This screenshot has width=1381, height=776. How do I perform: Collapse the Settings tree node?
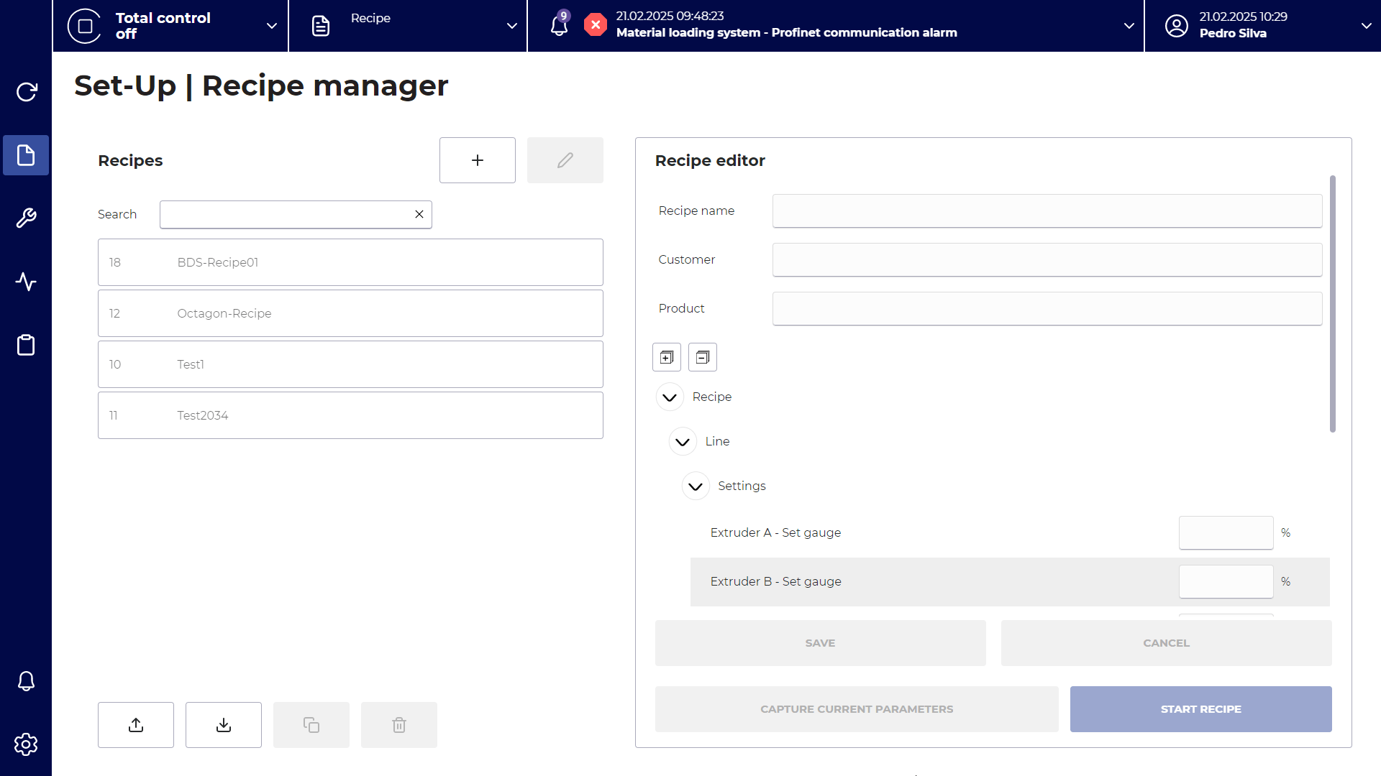(x=696, y=486)
